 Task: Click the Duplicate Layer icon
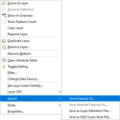pos(4,41)
